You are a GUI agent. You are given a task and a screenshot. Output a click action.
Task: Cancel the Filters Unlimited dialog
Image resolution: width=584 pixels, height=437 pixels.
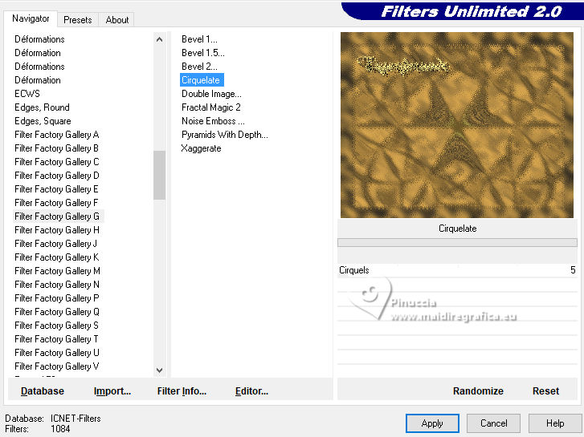(x=493, y=423)
